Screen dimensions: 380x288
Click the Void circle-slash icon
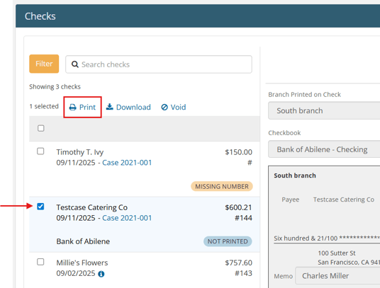click(x=164, y=107)
